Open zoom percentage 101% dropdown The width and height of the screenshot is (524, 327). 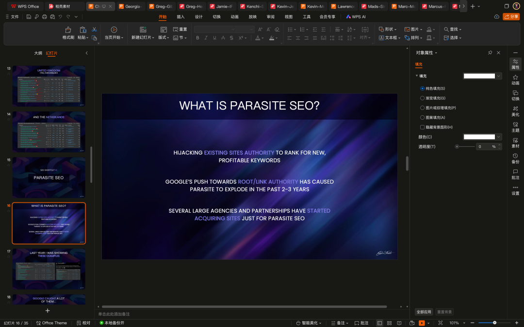(x=464, y=323)
